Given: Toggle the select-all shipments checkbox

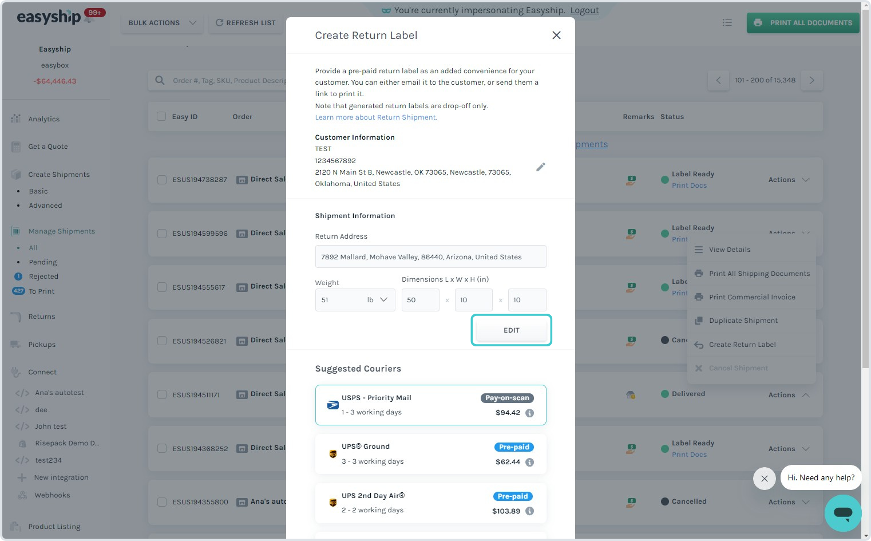Looking at the screenshot, I should click(161, 116).
